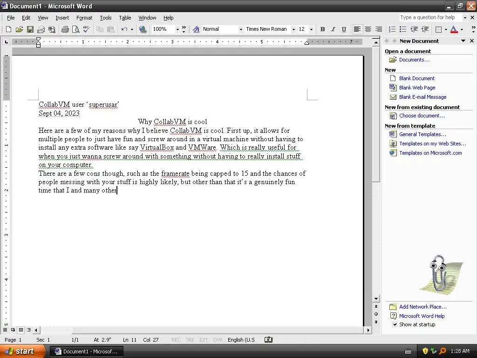Open the Style Normal dropdown
Viewport: 477px width, 358px height.
point(241,29)
